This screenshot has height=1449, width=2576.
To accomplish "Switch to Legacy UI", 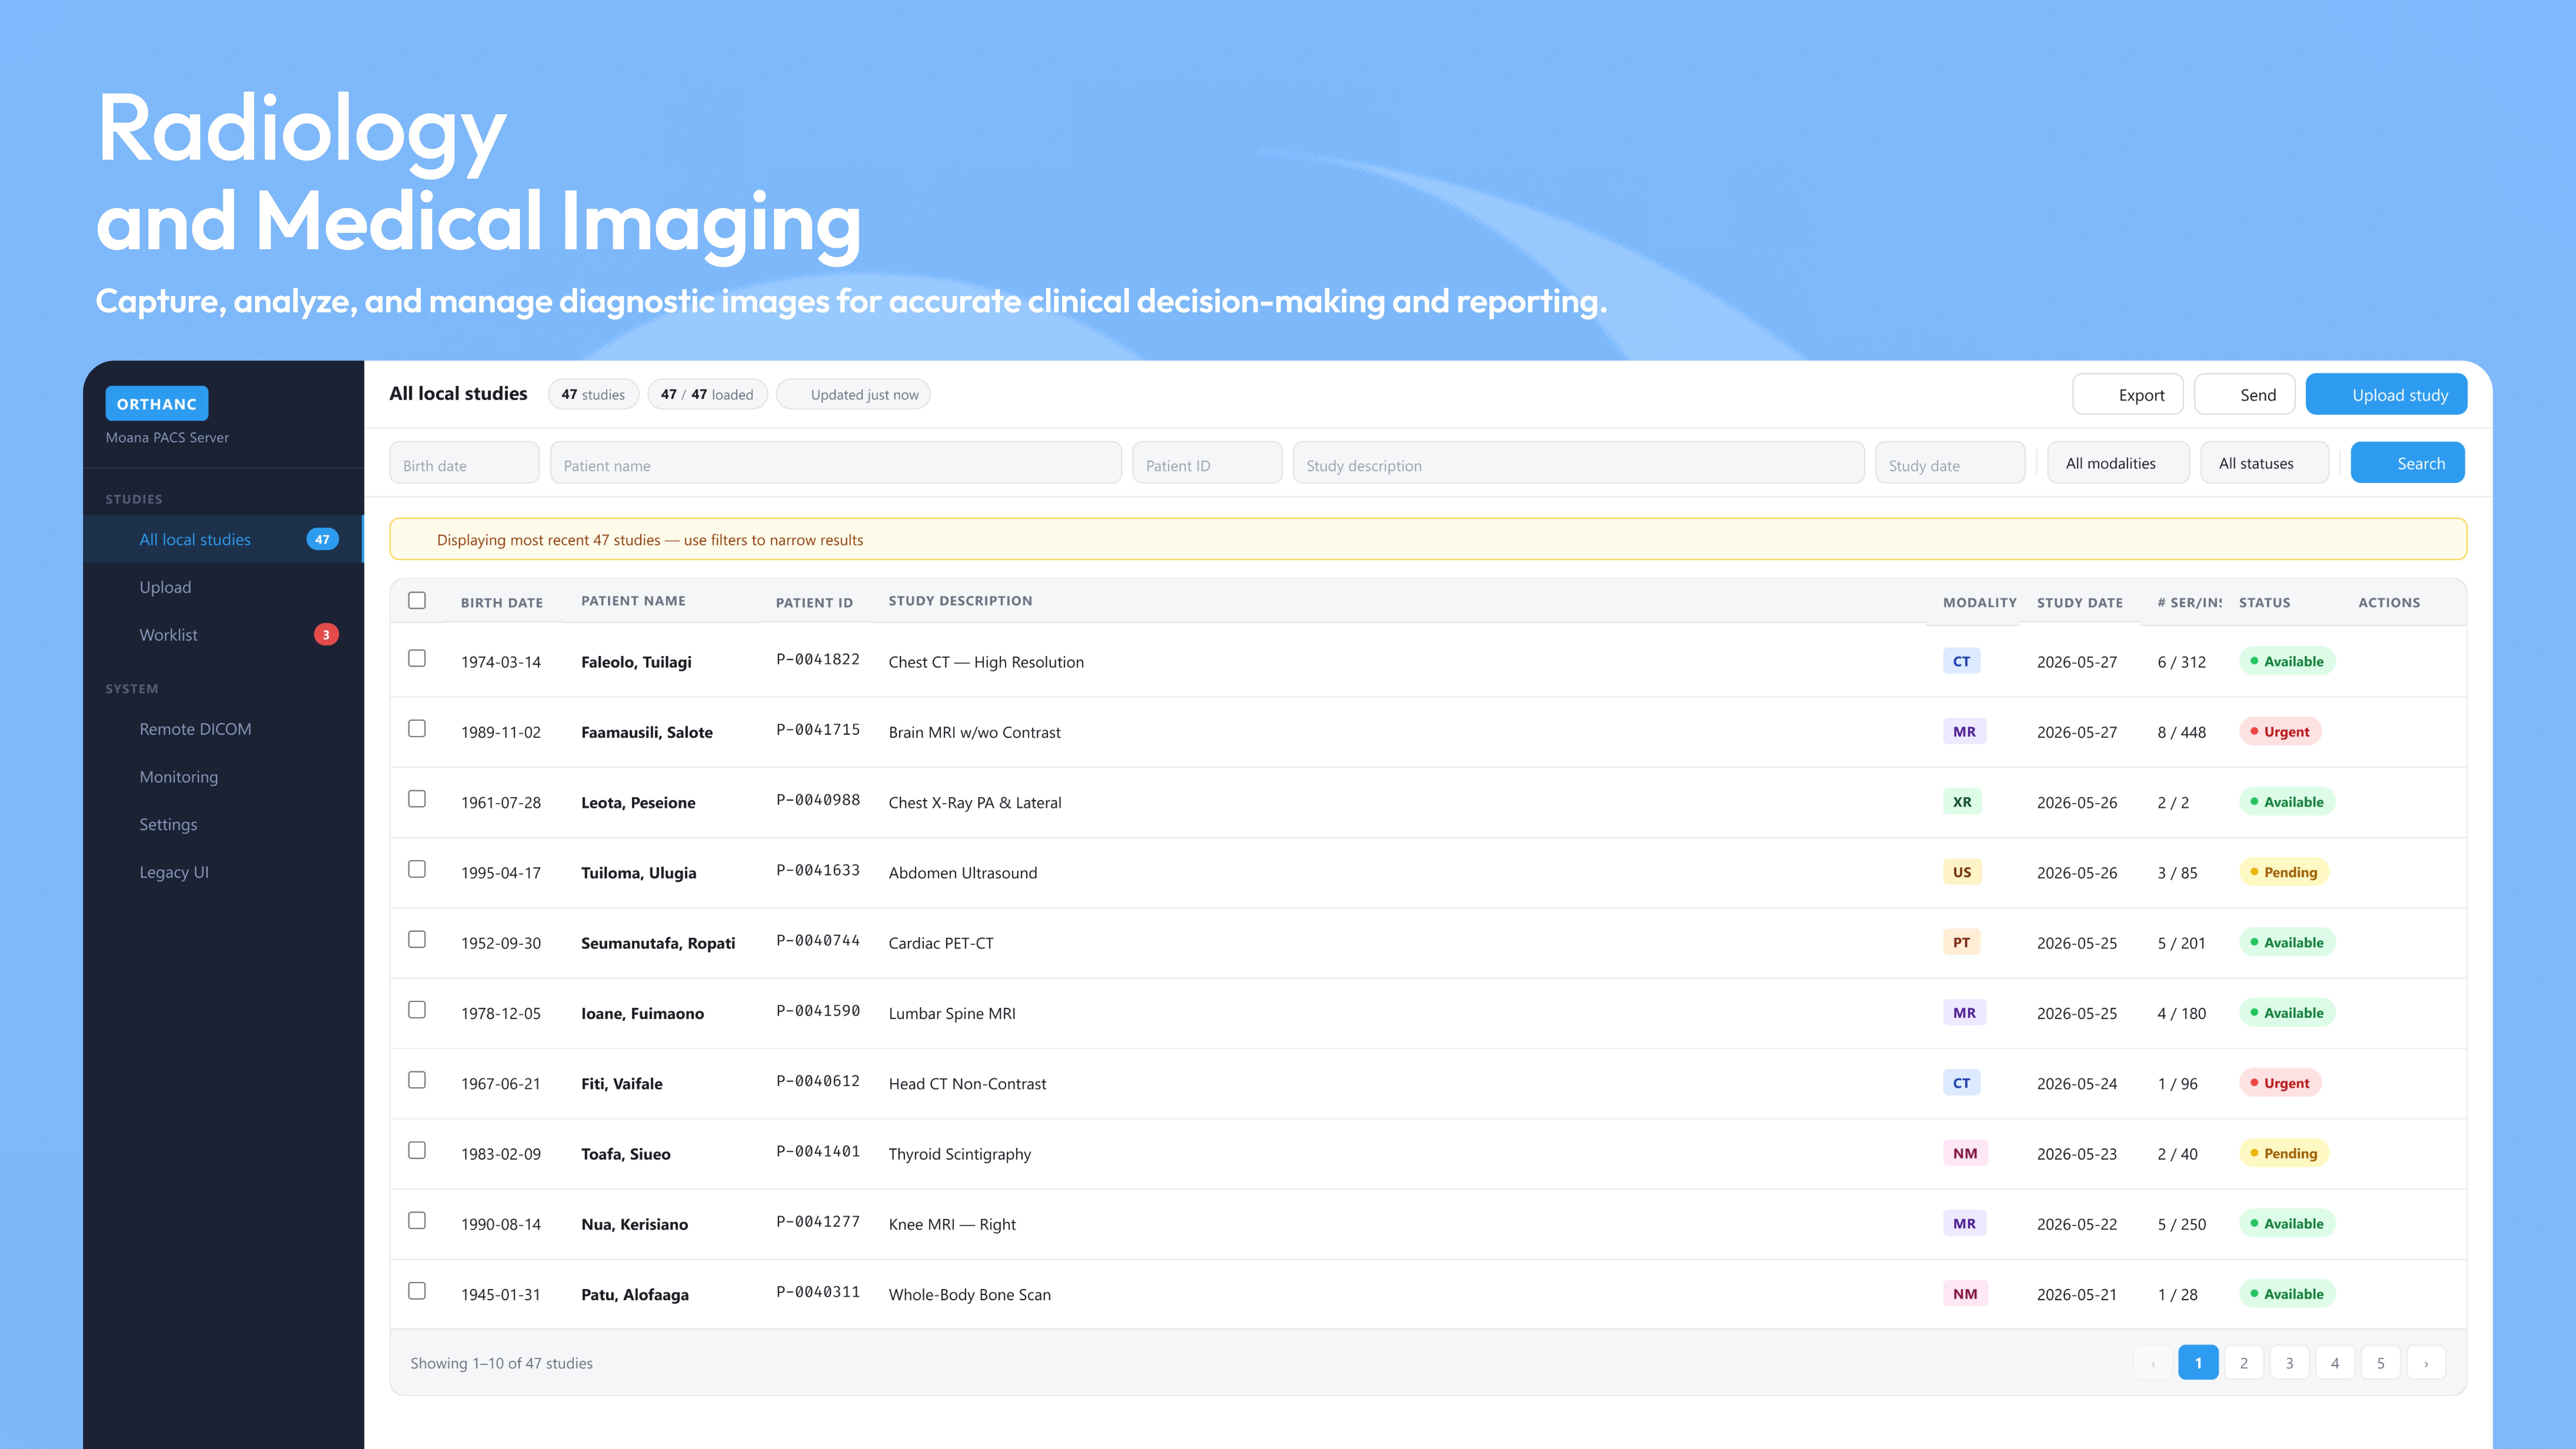I will (223, 872).
